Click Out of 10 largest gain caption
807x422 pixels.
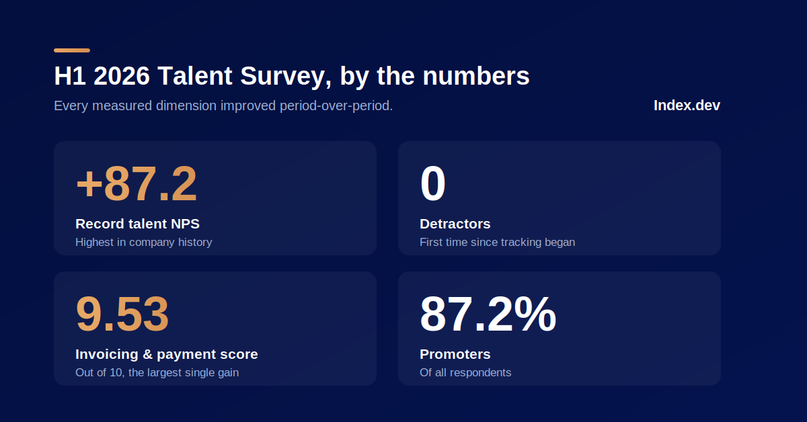157,372
